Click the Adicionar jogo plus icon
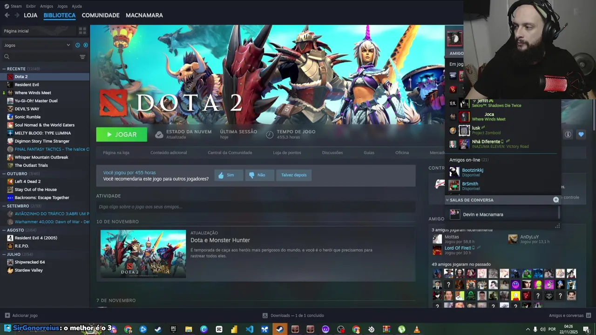The height and width of the screenshot is (335, 596). (7, 315)
